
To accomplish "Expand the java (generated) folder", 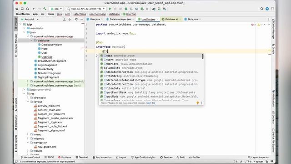I will [x=24, y=89].
